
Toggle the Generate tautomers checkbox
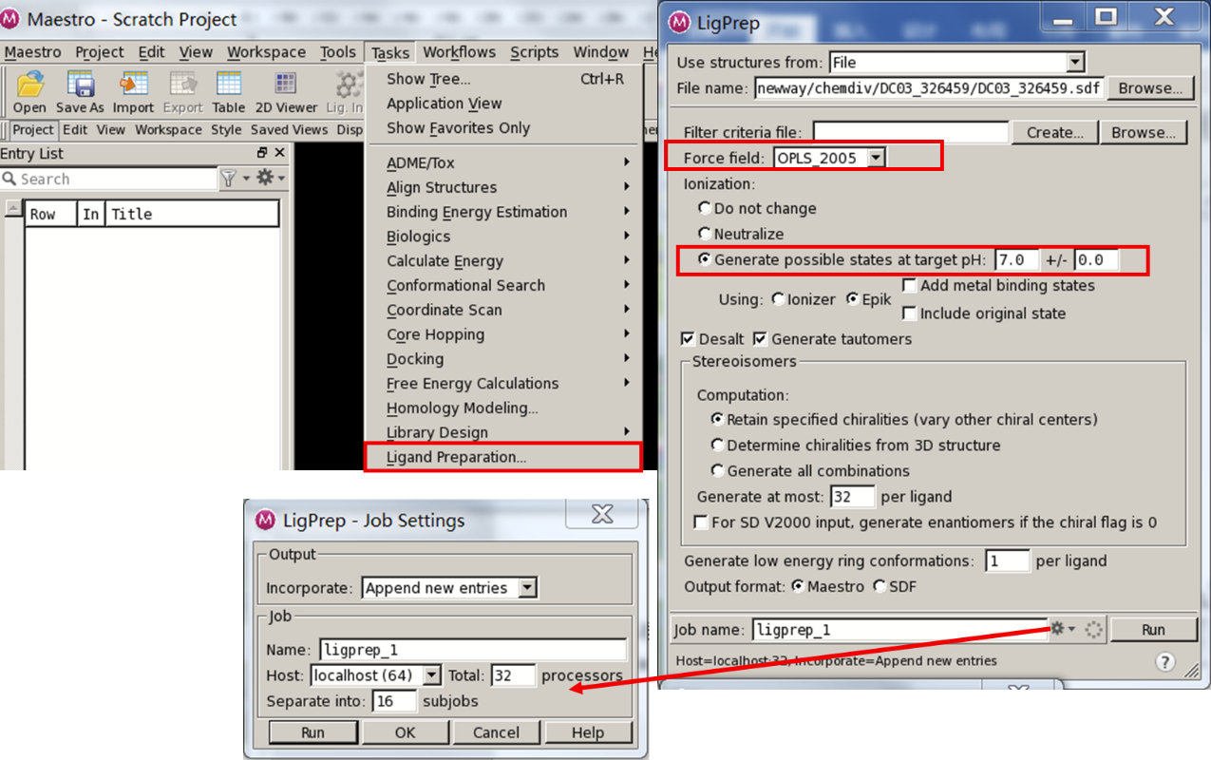click(x=760, y=339)
